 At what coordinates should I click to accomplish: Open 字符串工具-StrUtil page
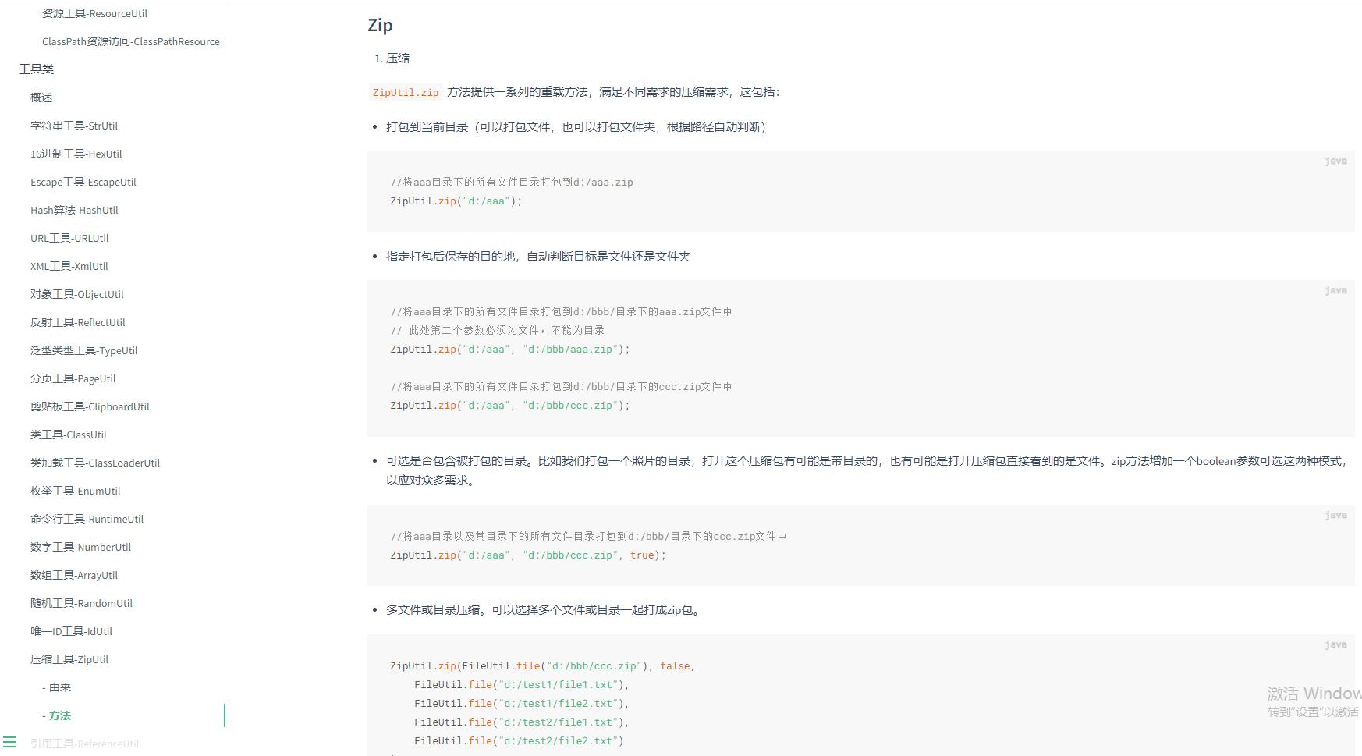(x=74, y=126)
